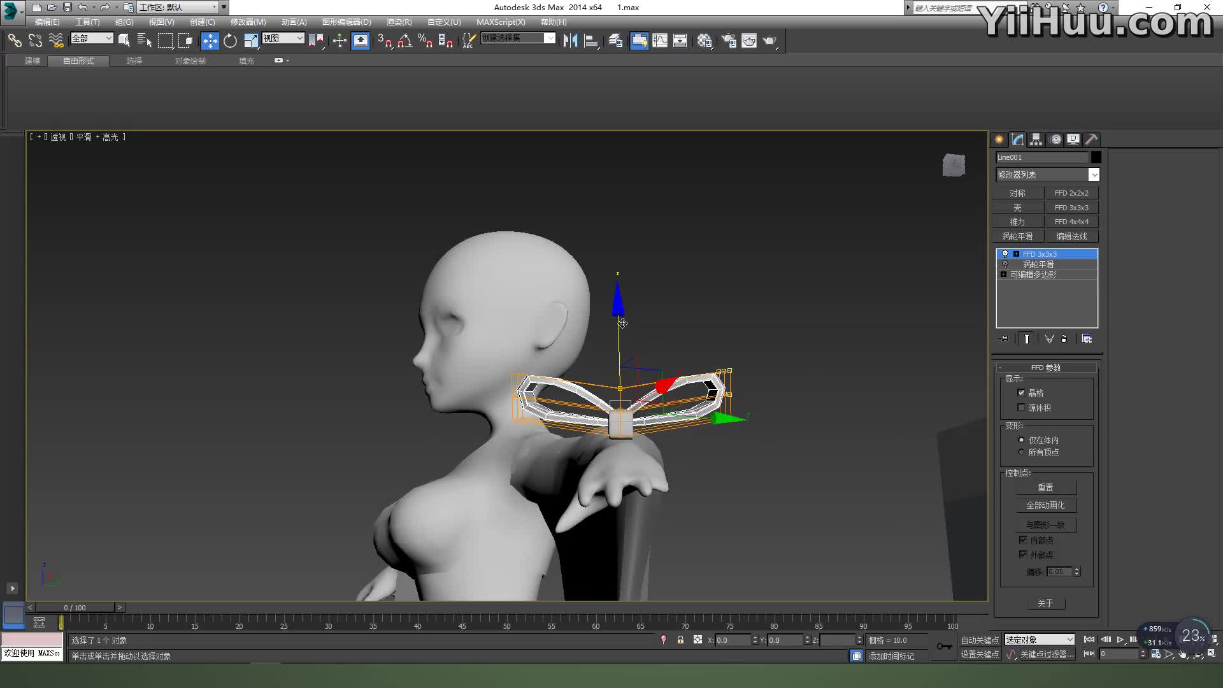Toggle the 3D Snaps icon
This screenshot has height=688, width=1223.
point(384,41)
